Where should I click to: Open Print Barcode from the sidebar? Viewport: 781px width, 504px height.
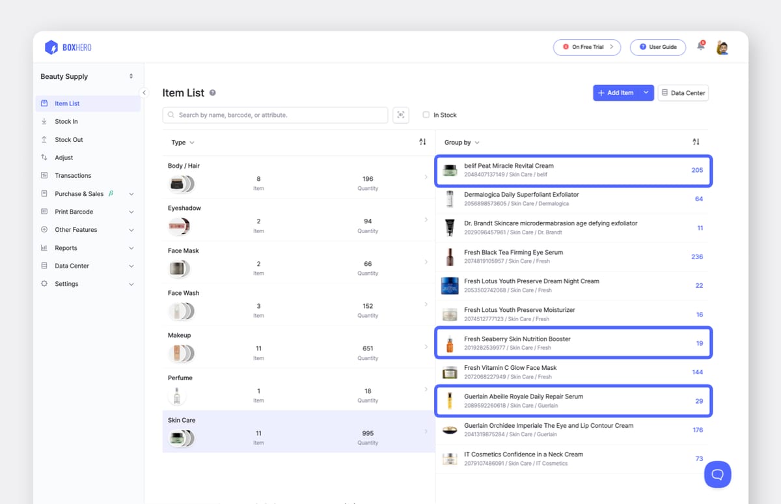pyautogui.click(x=74, y=211)
